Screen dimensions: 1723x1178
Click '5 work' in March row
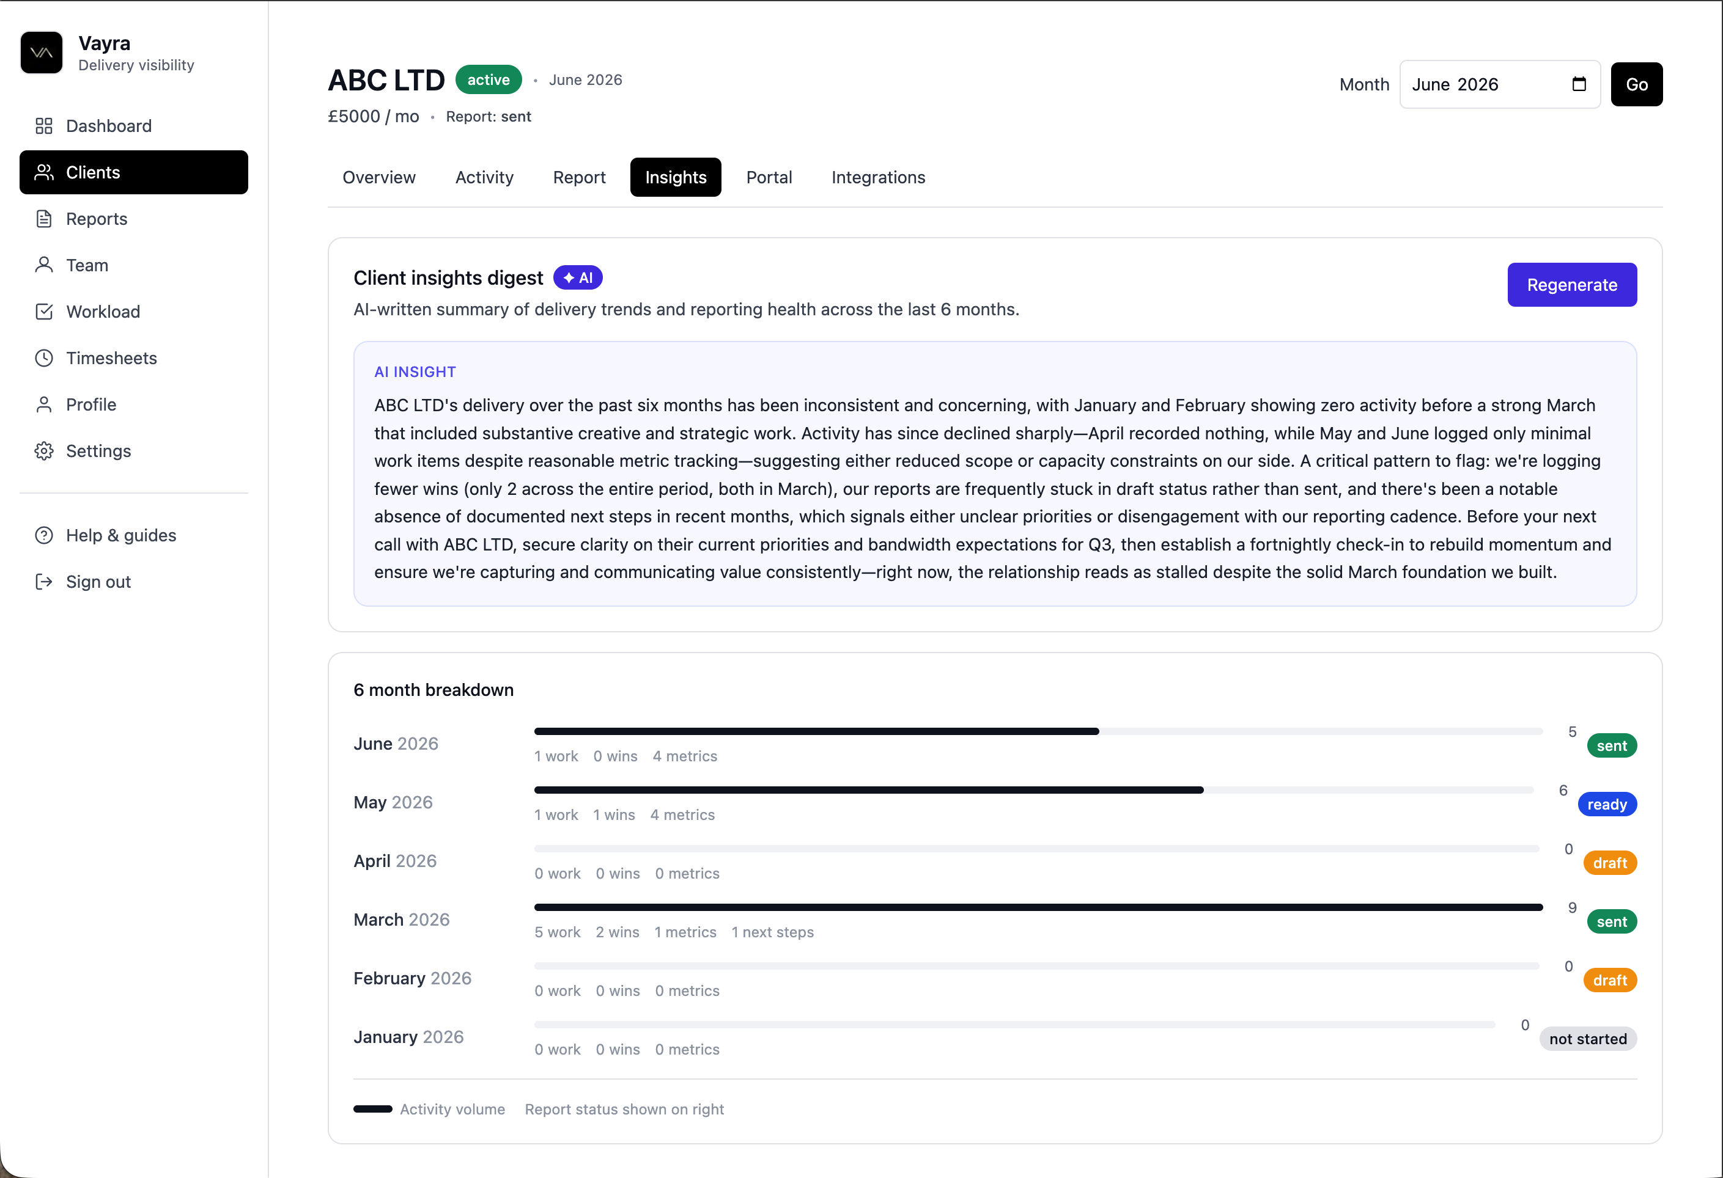[x=558, y=932]
